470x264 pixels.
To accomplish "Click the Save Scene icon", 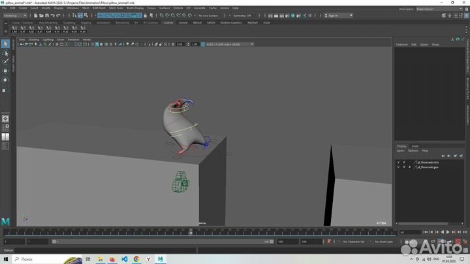I will tap(47, 16).
